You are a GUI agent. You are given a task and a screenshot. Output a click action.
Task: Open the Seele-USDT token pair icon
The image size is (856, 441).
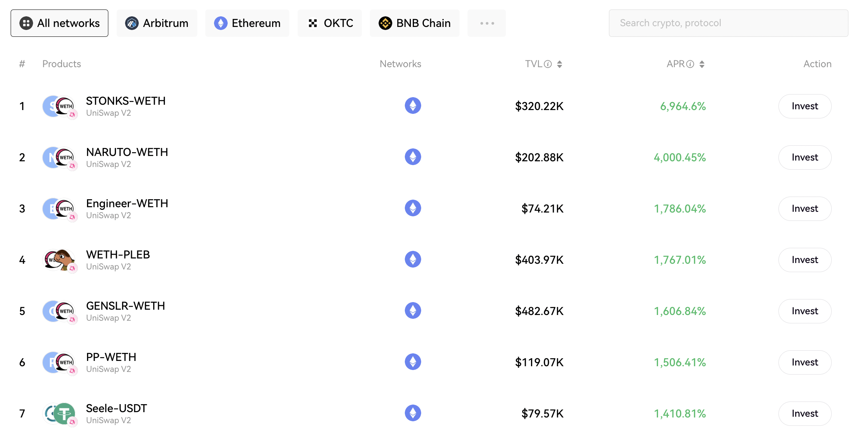pyautogui.click(x=60, y=414)
